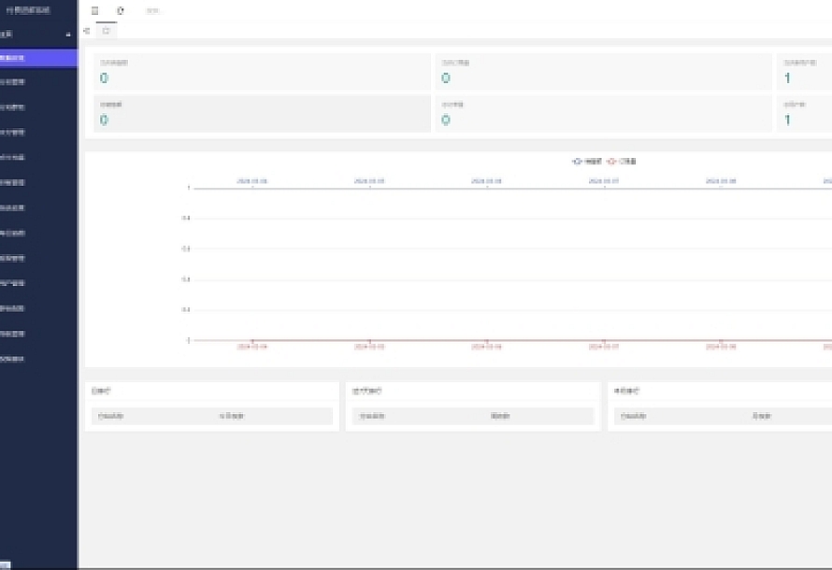Click the breadcrumb text in the top header
The image size is (832, 570).
click(x=153, y=11)
